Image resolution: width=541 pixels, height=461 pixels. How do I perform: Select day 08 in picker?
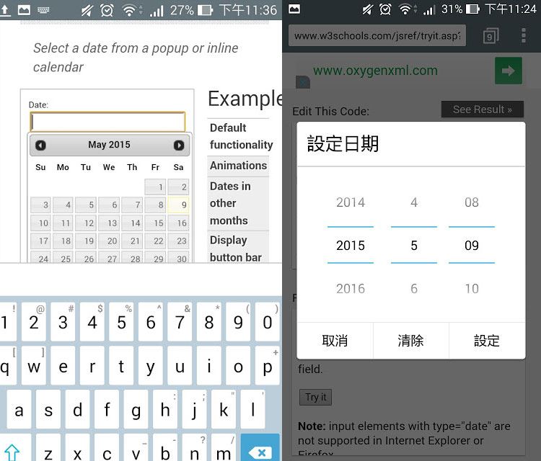[x=472, y=202]
